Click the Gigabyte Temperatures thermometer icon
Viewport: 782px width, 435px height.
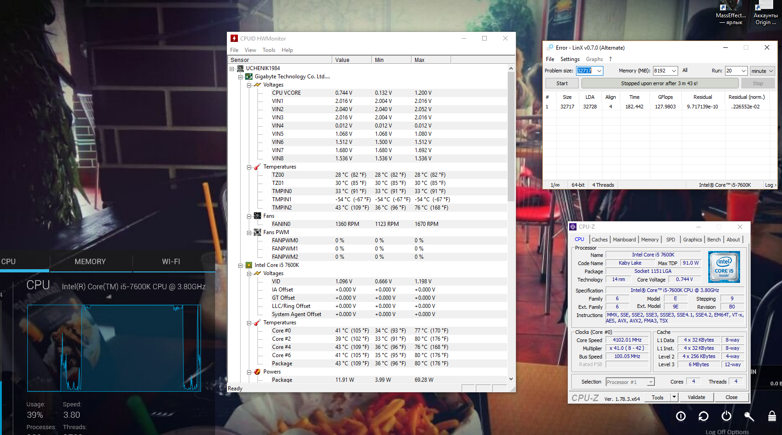click(x=257, y=167)
